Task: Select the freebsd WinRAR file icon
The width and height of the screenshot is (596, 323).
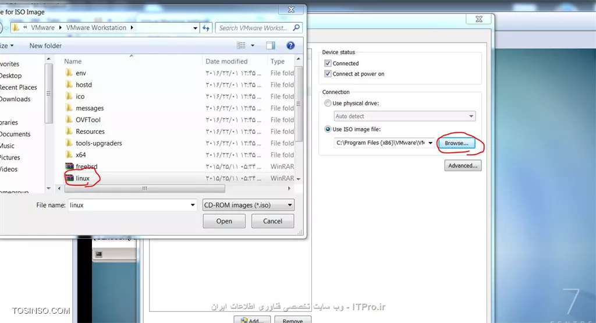Action: pos(69,166)
